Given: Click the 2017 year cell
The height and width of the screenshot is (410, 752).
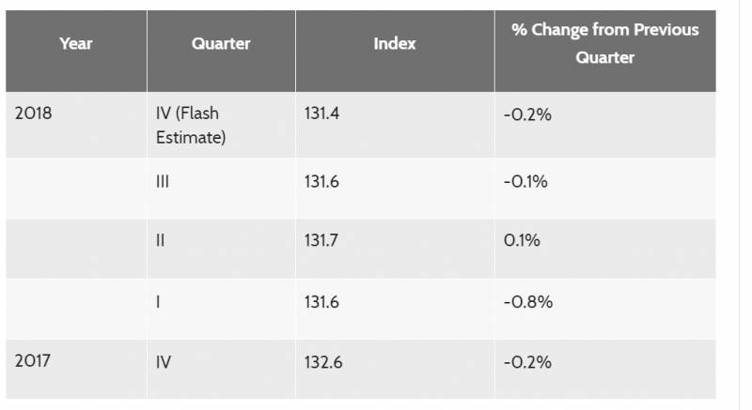Looking at the screenshot, I should pyautogui.click(x=34, y=361).
